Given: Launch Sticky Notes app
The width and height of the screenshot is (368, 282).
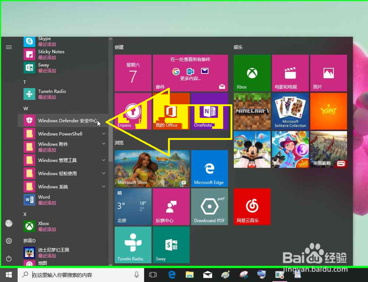Looking at the screenshot, I should coord(63,54).
